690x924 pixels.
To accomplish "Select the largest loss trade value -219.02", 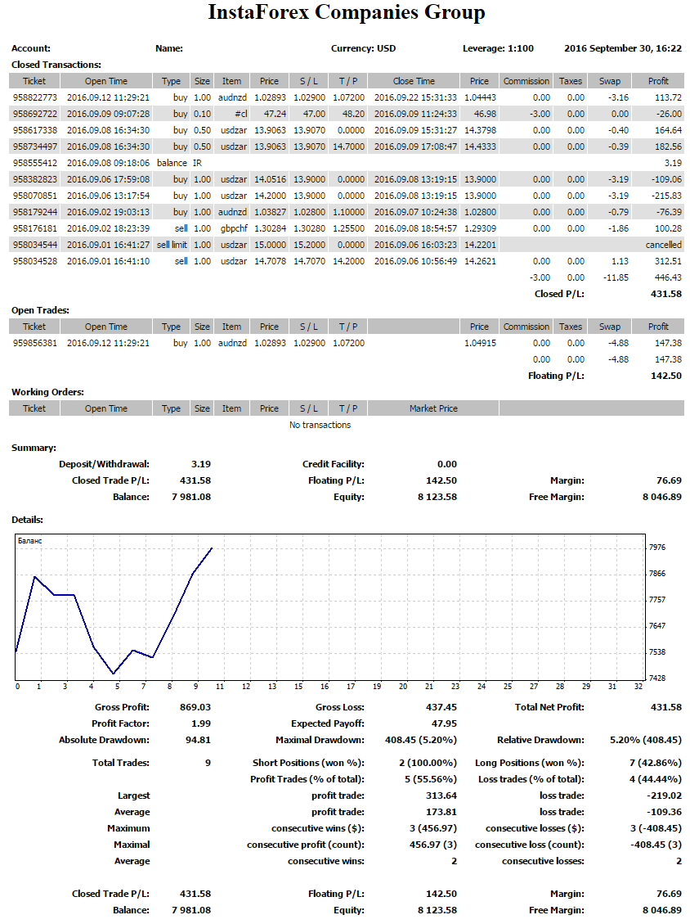I will [665, 796].
